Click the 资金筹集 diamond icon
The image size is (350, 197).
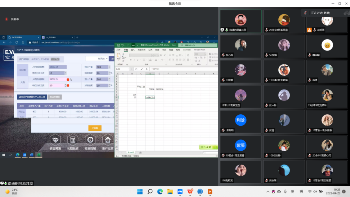click(55, 140)
